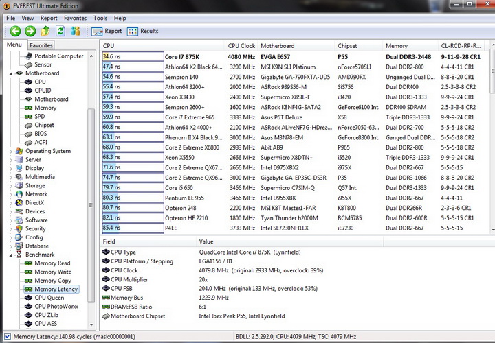495x343 pixels.
Task: Expand the Storage tree node
Action: tap(11, 186)
